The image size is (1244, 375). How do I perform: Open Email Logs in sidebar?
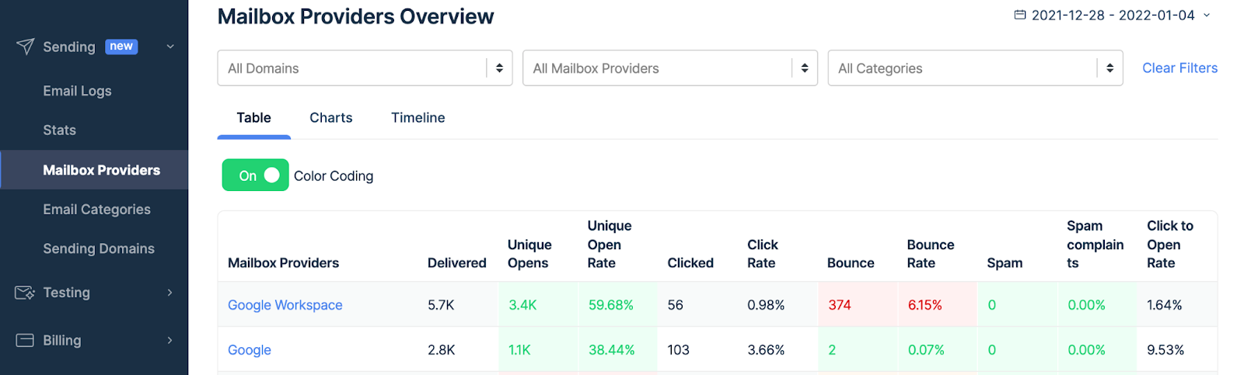pyautogui.click(x=77, y=91)
